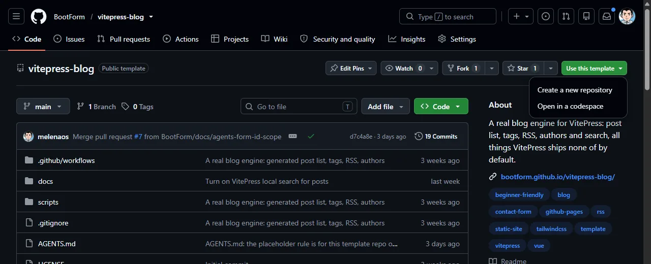651x264 pixels.
Task: Click the blog topic tag
Action: tap(564, 195)
